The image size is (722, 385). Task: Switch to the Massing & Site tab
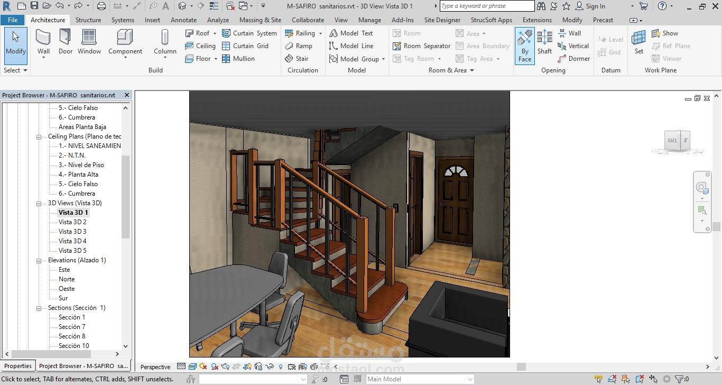[260, 20]
